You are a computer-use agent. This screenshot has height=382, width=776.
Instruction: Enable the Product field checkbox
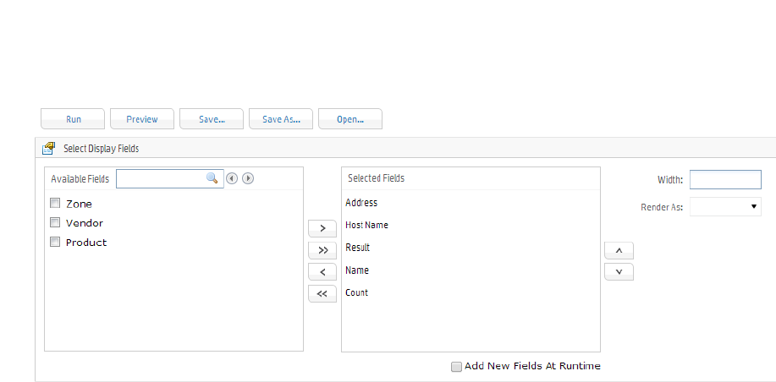click(55, 243)
